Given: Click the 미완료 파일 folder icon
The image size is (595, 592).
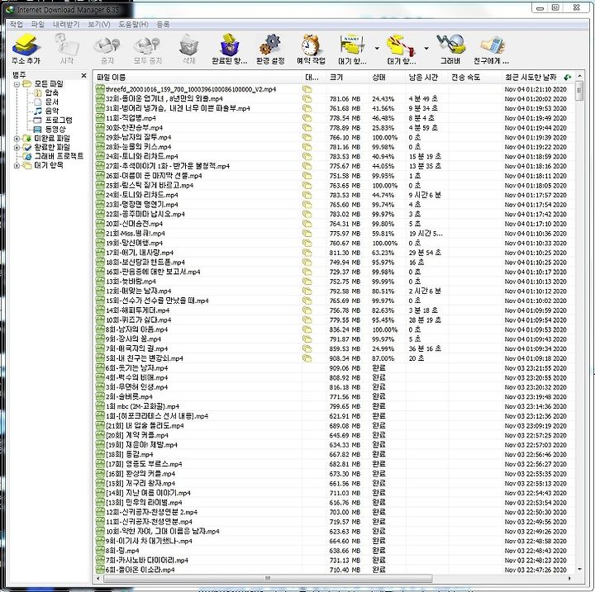Looking at the screenshot, I should (27, 138).
